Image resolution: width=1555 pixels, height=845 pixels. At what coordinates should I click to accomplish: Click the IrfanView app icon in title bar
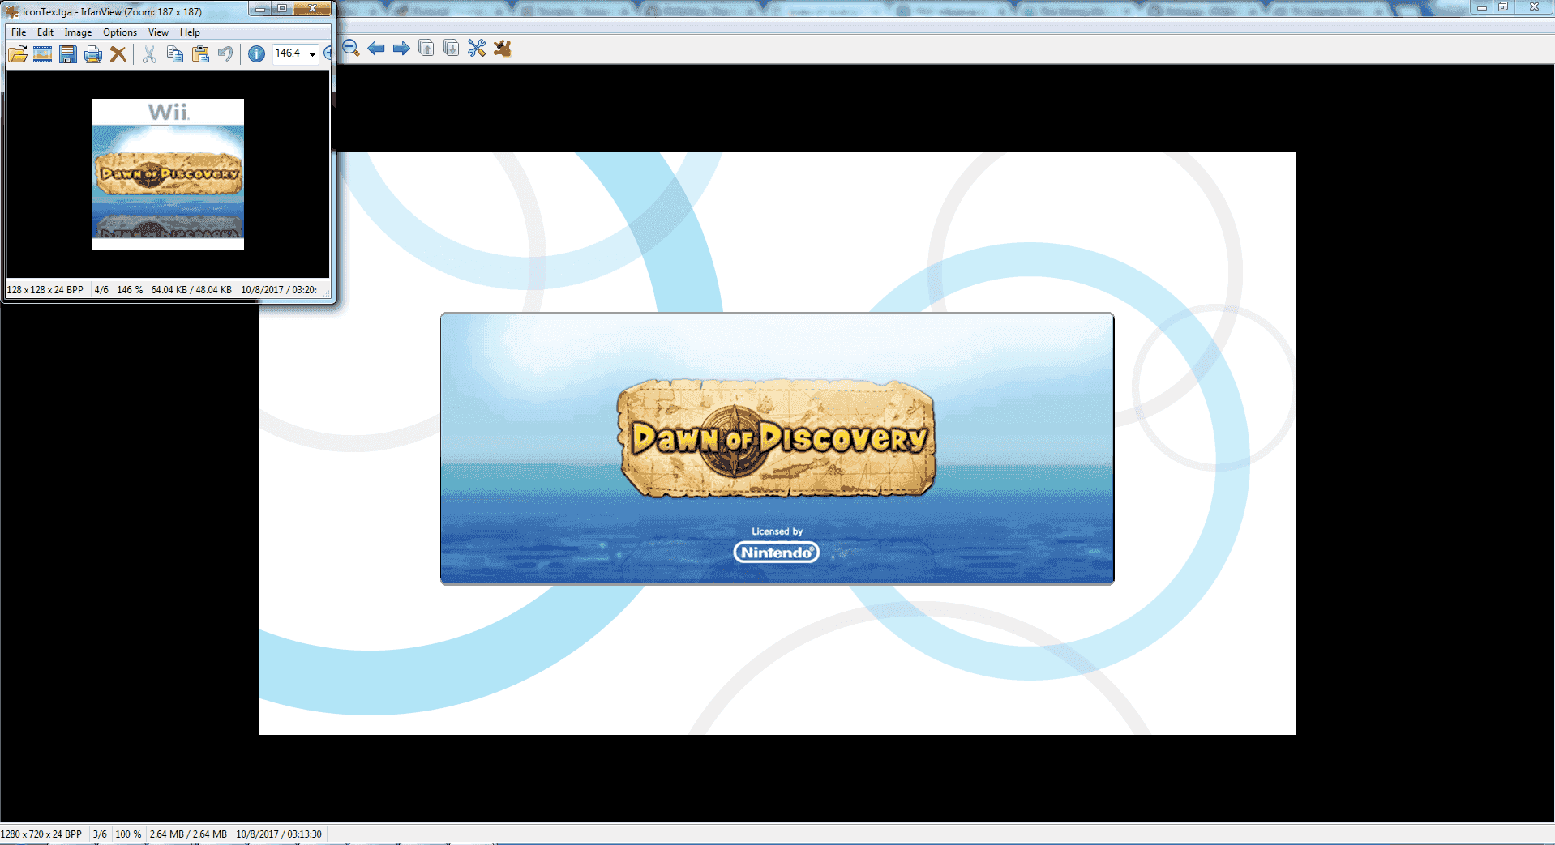[12, 11]
